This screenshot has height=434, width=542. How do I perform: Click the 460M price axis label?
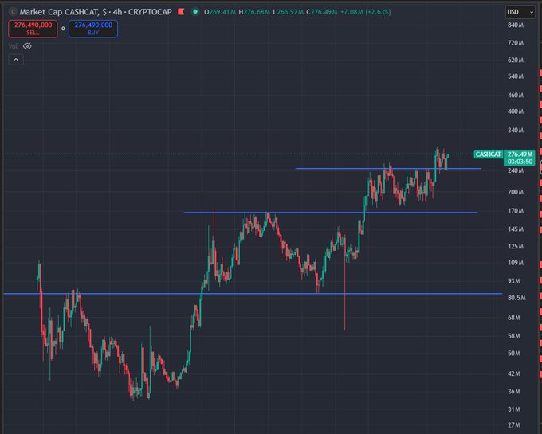click(x=516, y=95)
